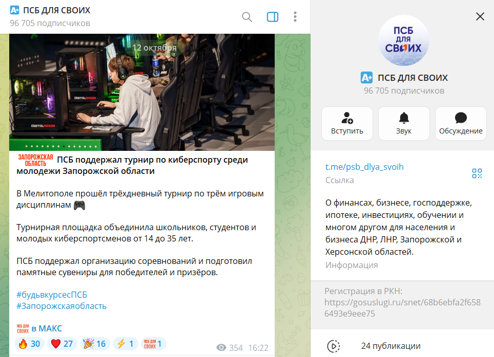React with the fire emoji showing 30

point(29,344)
